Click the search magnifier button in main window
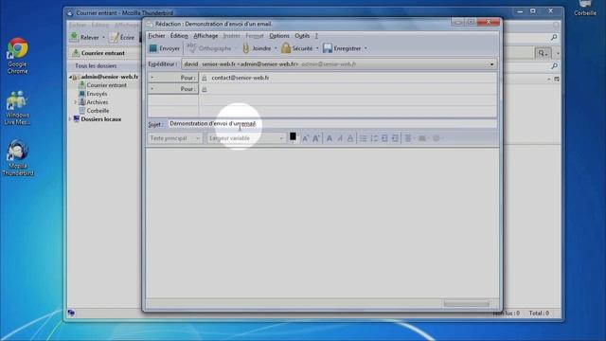This screenshot has height=341, width=606. pyautogui.click(x=543, y=53)
